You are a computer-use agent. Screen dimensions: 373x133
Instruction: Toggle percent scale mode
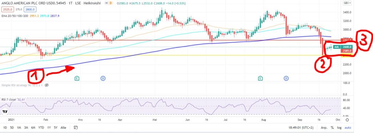(x=332, y=128)
